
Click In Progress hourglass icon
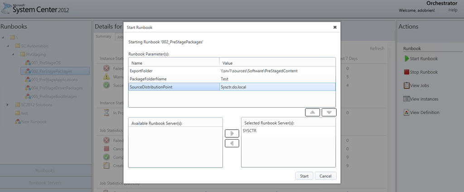[106, 113]
